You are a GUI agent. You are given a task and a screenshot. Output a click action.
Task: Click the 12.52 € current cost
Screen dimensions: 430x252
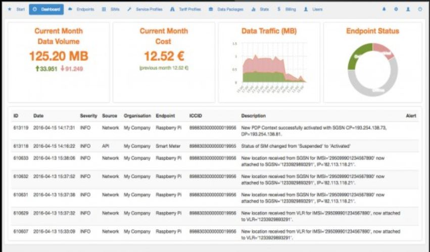pyautogui.click(x=164, y=56)
